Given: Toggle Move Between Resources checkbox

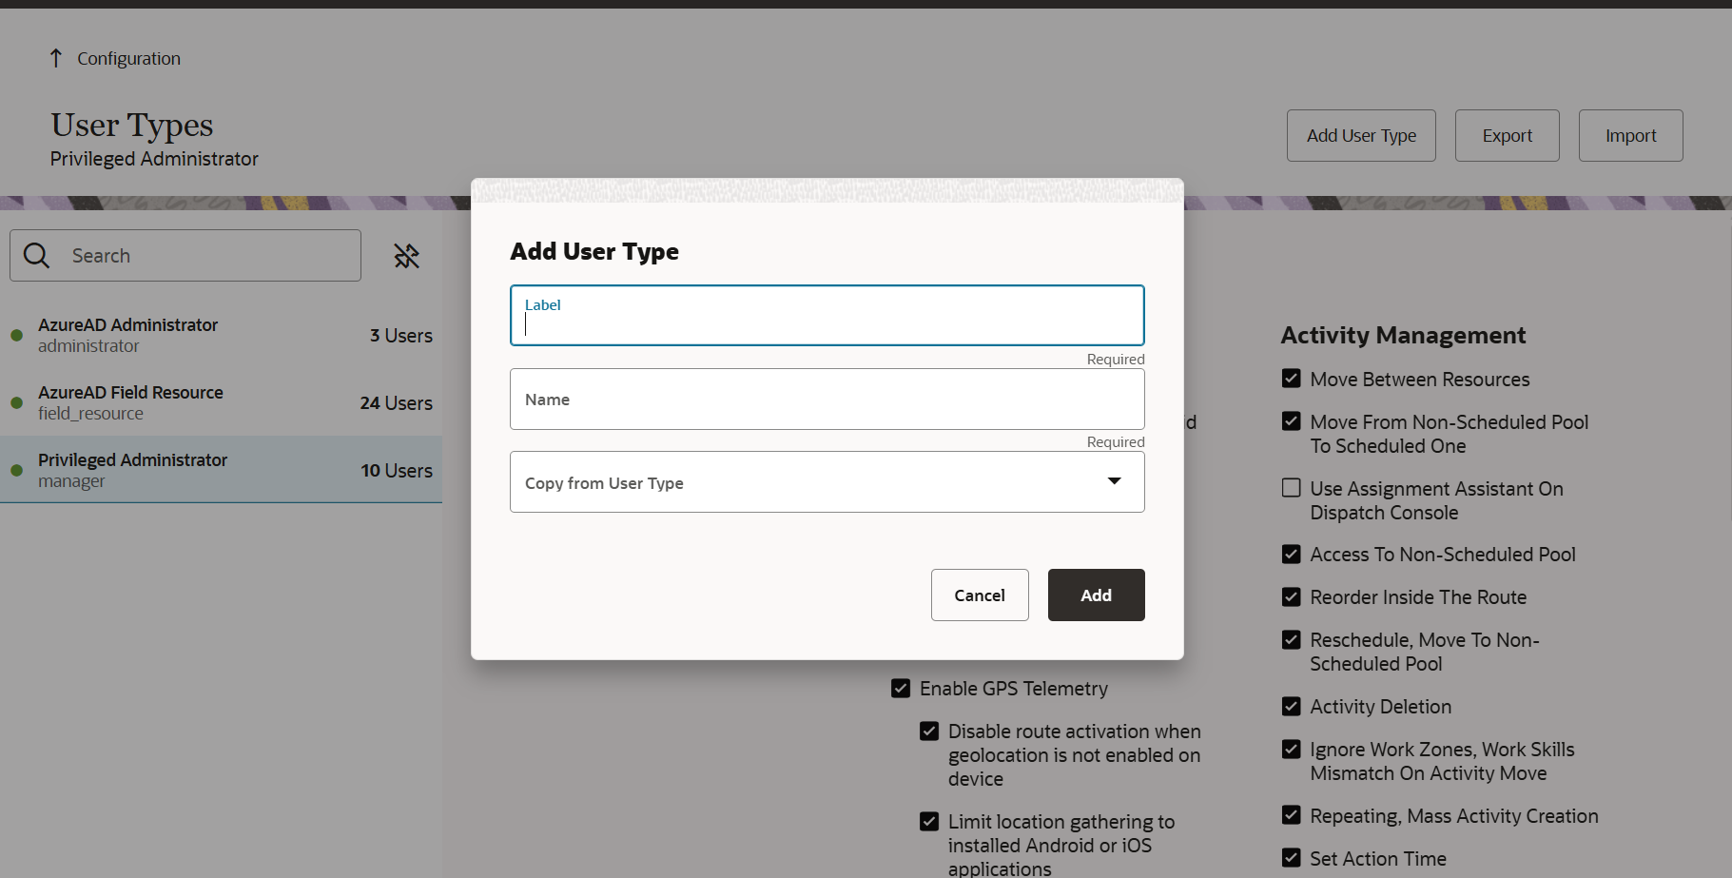Looking at the screenshot, I should click(1291, 379).
